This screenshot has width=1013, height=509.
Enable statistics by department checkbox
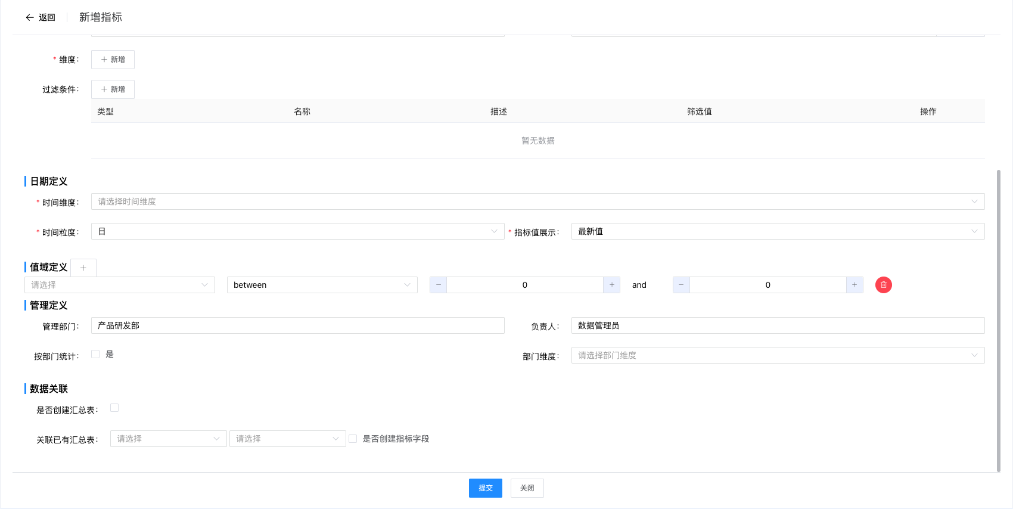95,354
